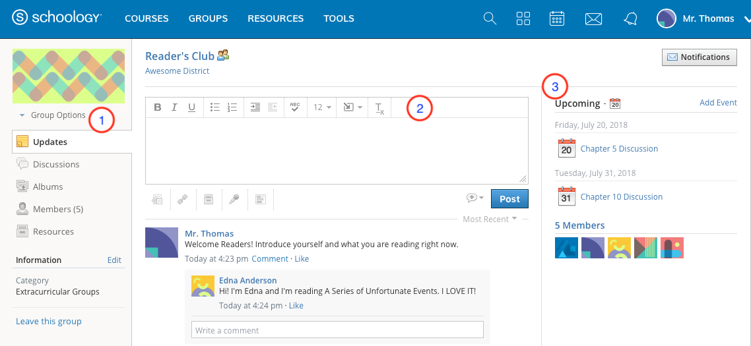Add a poll using poll icon
The width and height of the screenshot is (751, 346).
260,200
